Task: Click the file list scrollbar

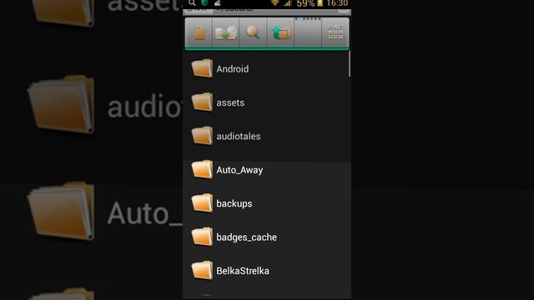Action: 350,64
